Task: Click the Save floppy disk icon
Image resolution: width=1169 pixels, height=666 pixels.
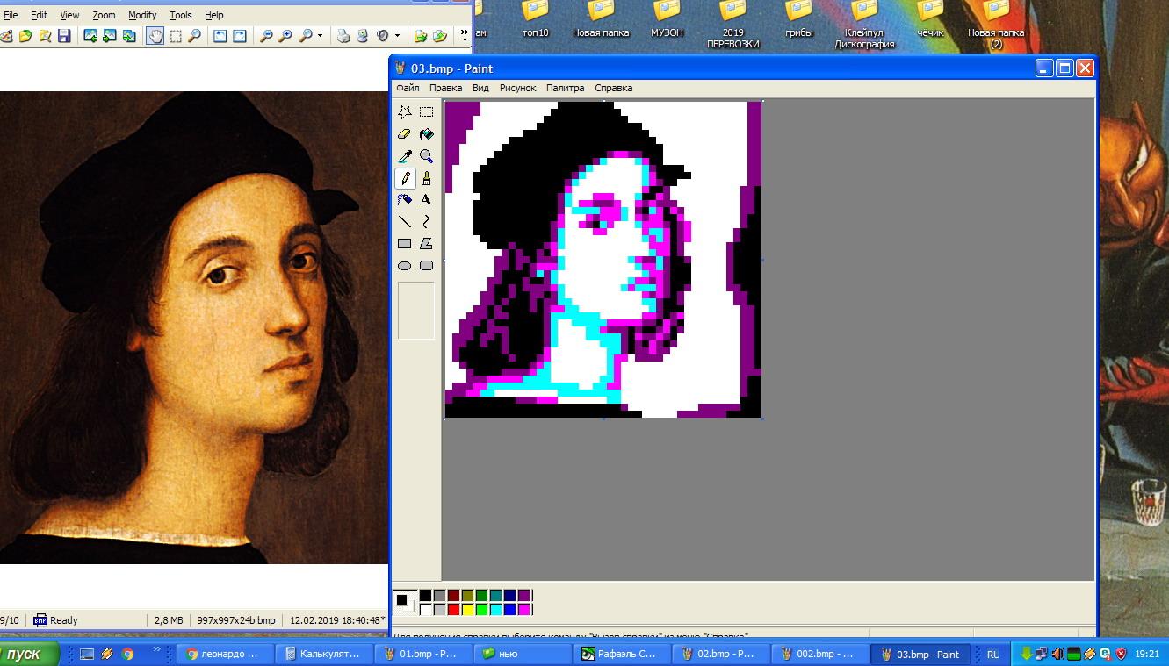Action: coord(63,36)
